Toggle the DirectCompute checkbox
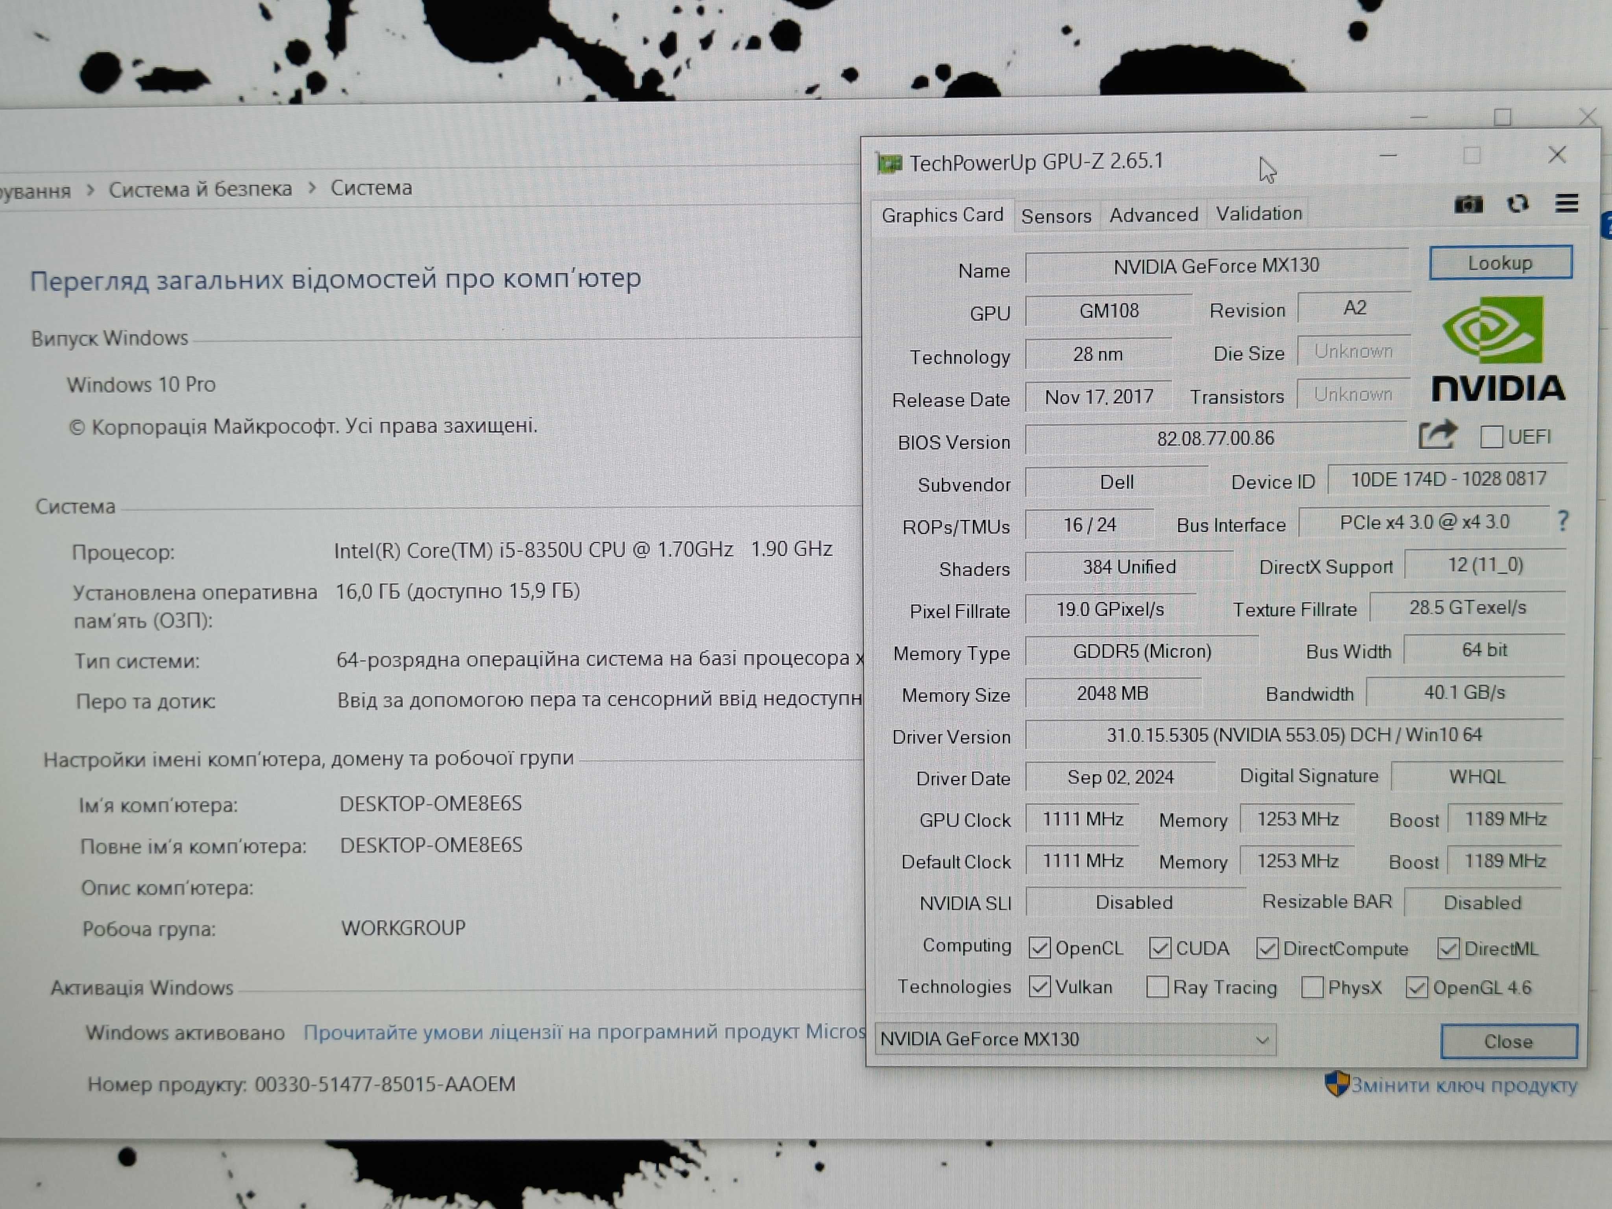The width and height of the screenshot is (1612, 1209). pyautogui.click(x=1266, y=948)
